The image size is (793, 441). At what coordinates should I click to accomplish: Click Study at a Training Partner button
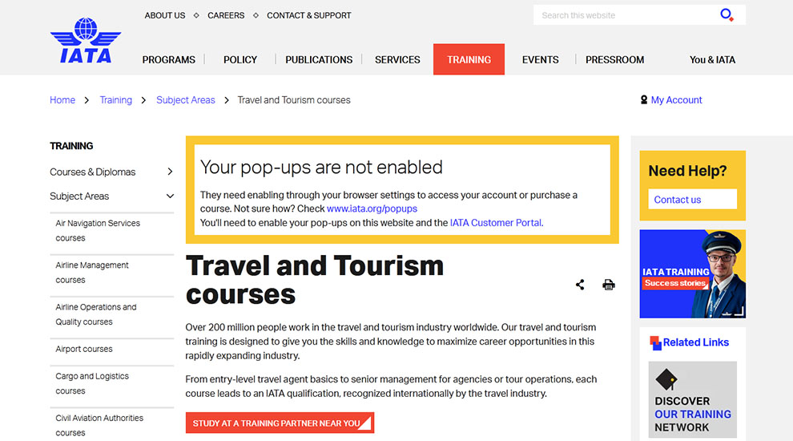coord(280,423)
